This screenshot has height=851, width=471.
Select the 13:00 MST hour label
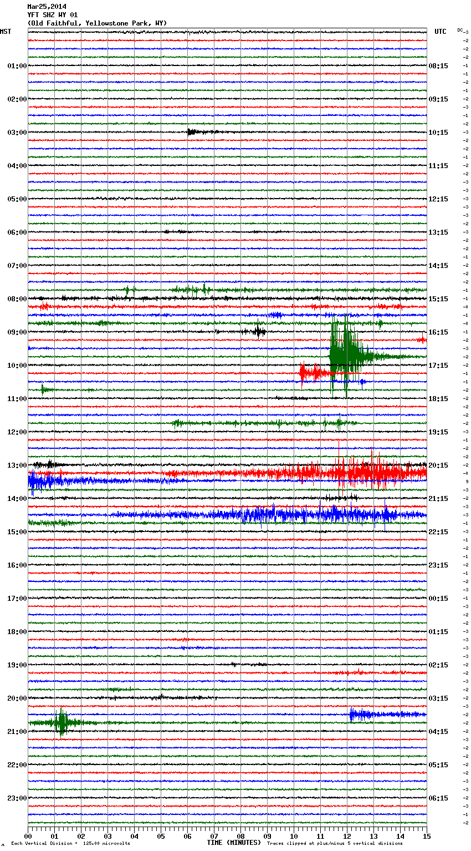point(17,465)
